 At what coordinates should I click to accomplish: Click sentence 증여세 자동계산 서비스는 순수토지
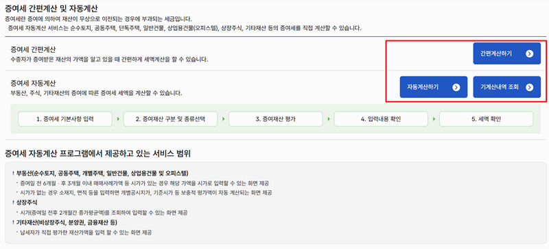click(185, 28)
